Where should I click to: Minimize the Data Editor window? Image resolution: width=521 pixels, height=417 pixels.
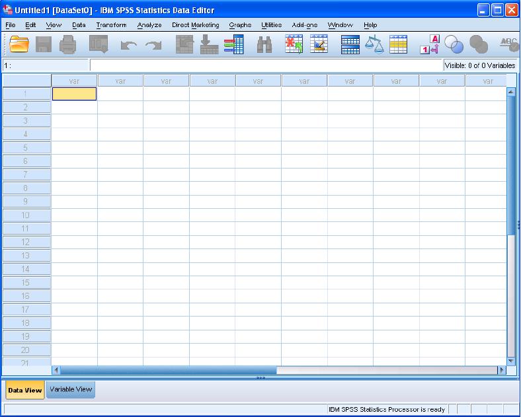click(483, 10)
